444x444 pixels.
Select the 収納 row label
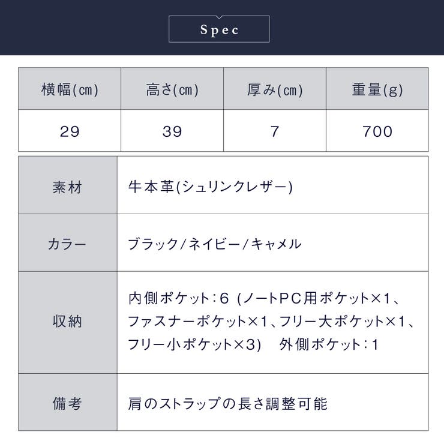pyautogui.click(x=67, y=322)
